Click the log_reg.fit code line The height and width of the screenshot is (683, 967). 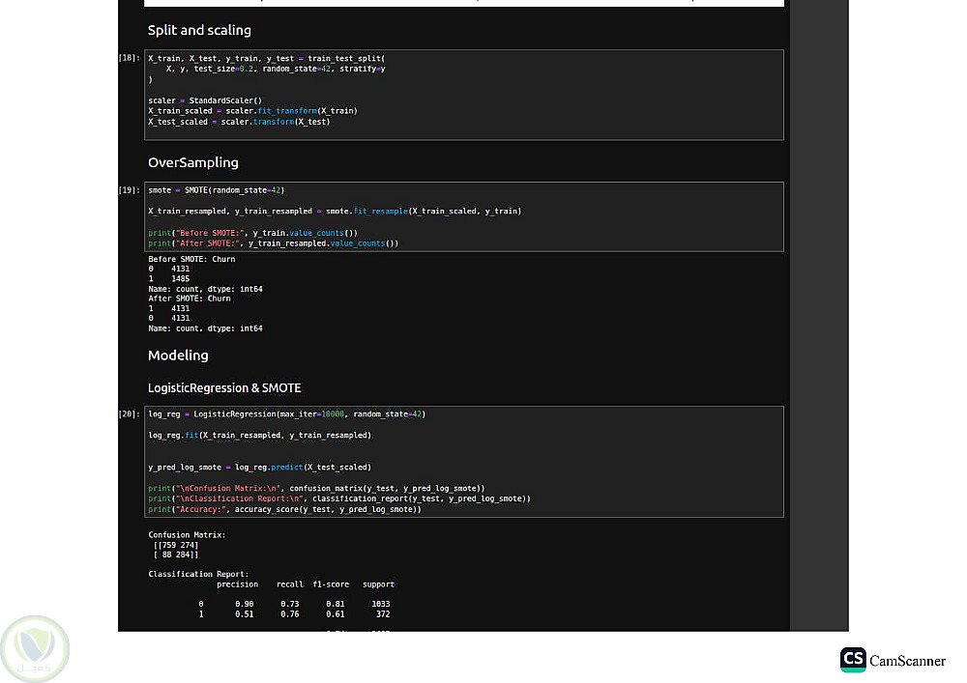[259, 436]
